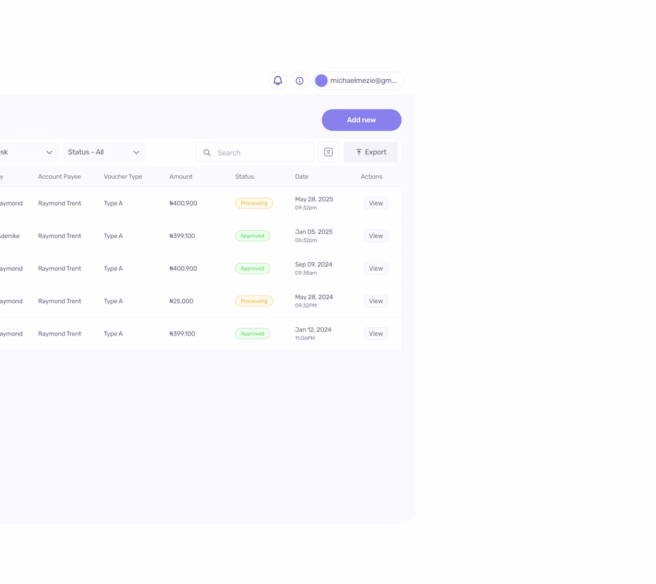Click ₦400,900 in the Sep 09, 2024 row
The height and width of the screenshot is (584, 656).
tap(183, 268)
